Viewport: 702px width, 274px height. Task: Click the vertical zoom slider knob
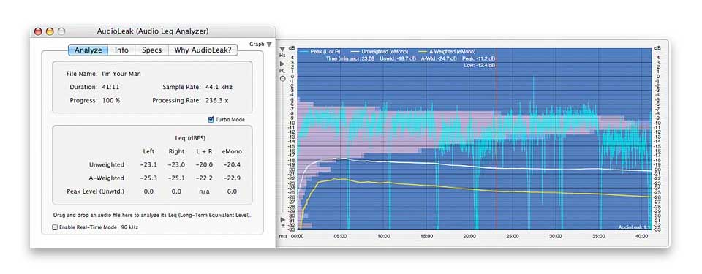pos(282,79)
